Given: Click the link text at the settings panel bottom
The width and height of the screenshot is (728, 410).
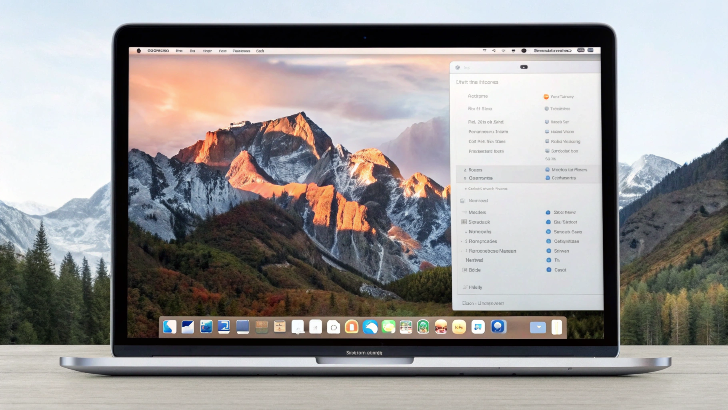Looking at the screenshot, I should (x=482, y=303).
